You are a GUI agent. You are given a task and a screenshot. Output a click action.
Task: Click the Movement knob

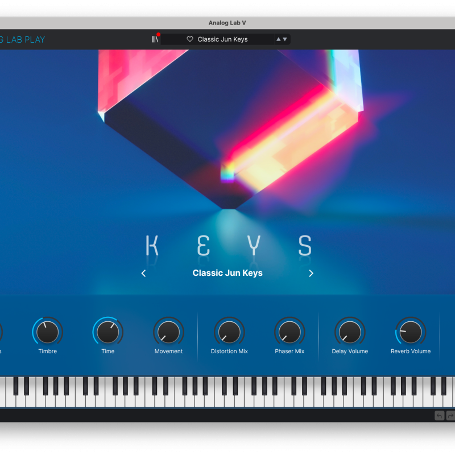point(168,332)
